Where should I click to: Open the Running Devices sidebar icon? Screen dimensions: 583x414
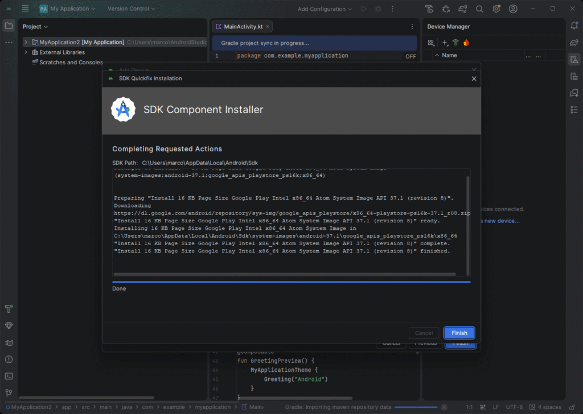point(574,76)
